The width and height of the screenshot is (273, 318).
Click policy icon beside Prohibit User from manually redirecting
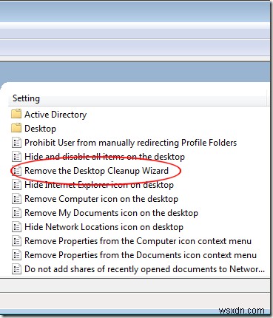pyautogui.click(x=16, y=143)
